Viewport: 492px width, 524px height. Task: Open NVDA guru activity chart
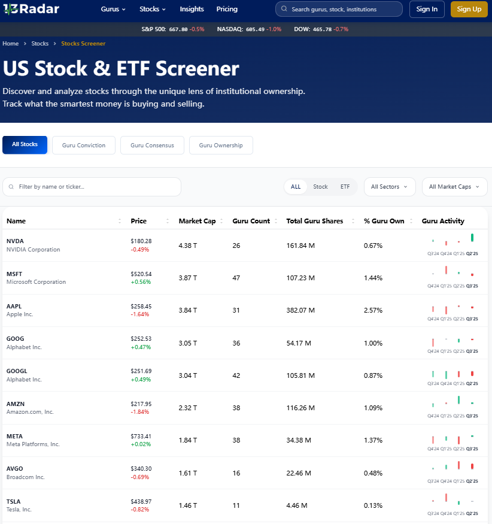452,245
